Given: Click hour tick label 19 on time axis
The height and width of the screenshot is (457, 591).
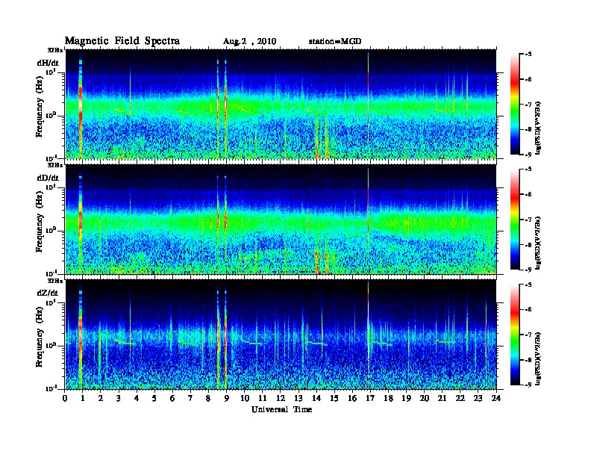Looking at the screenshot, I should click(406, 399).
